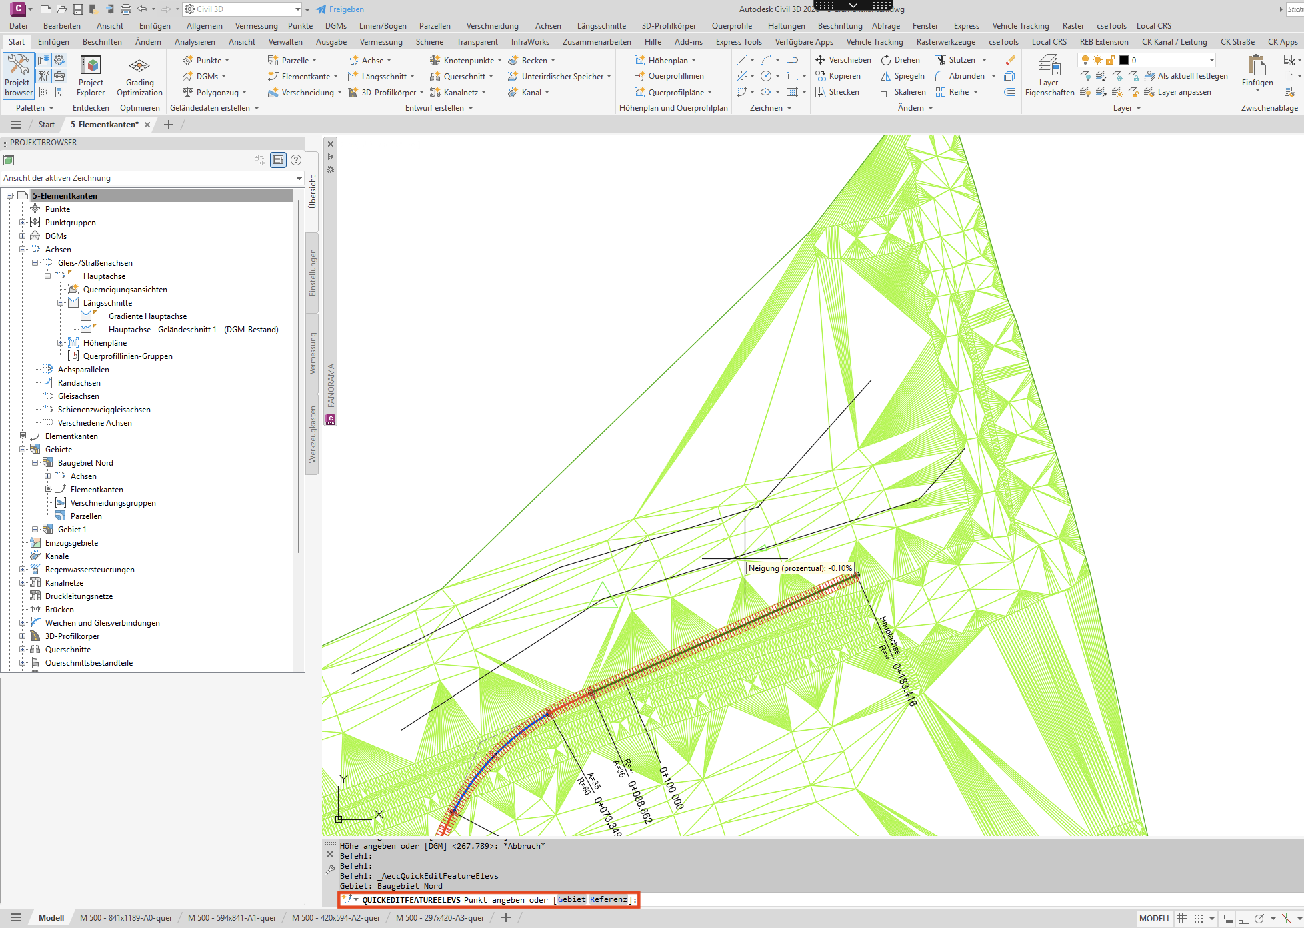
Task: Open the 'Ansicht der aktiven Zeichnung' dropdown
Action: [x=153, y=178]
